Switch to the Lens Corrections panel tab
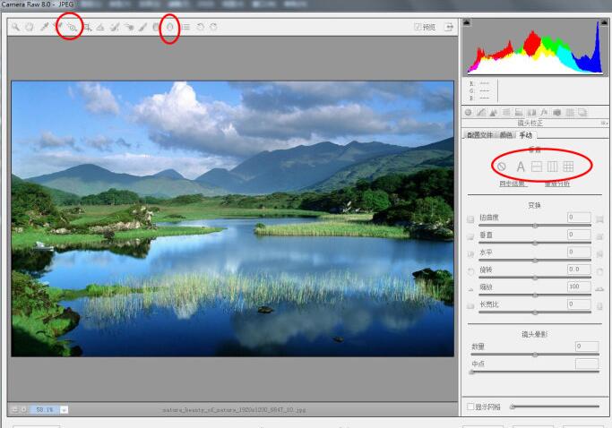The height and width of the screenshot is (428, 612). [531, 112]
